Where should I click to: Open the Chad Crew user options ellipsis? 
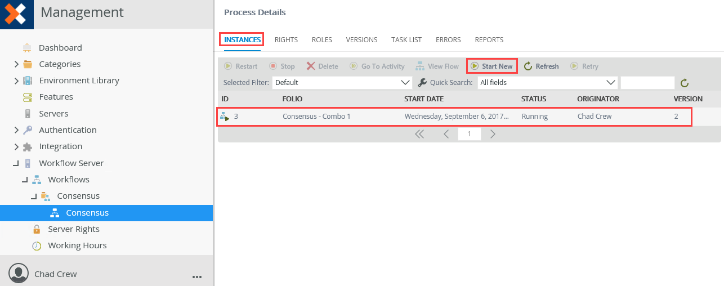(x=196, y=276)
